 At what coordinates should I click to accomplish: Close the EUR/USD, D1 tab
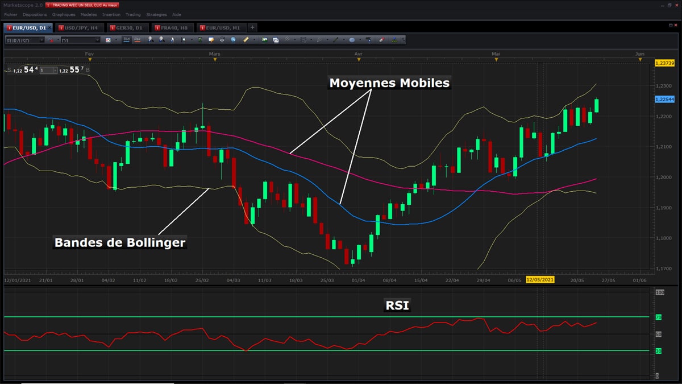coord(50,27)
